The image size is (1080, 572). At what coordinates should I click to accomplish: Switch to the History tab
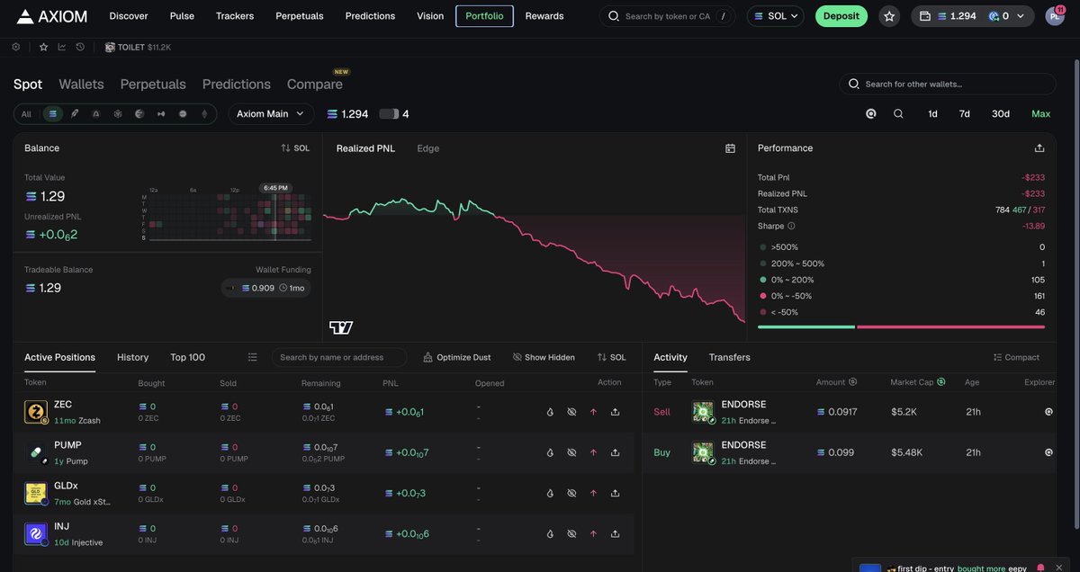(x=133, y=357)
